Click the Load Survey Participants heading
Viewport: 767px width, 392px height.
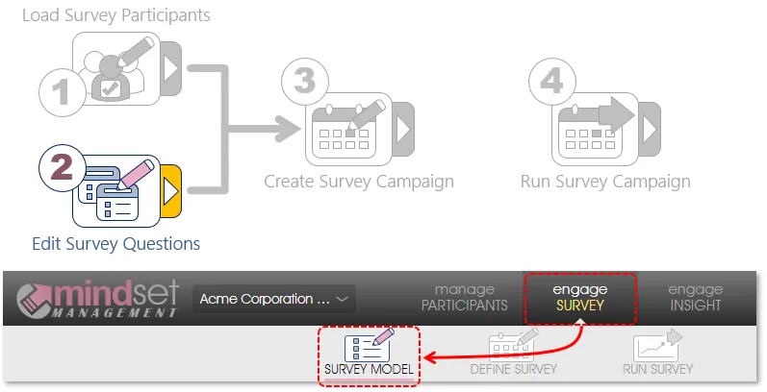point(115,15)
